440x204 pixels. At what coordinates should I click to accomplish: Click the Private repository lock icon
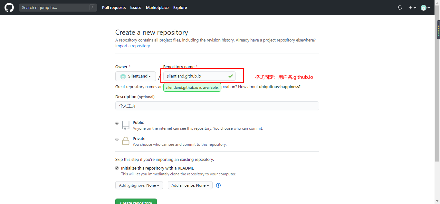126,141
